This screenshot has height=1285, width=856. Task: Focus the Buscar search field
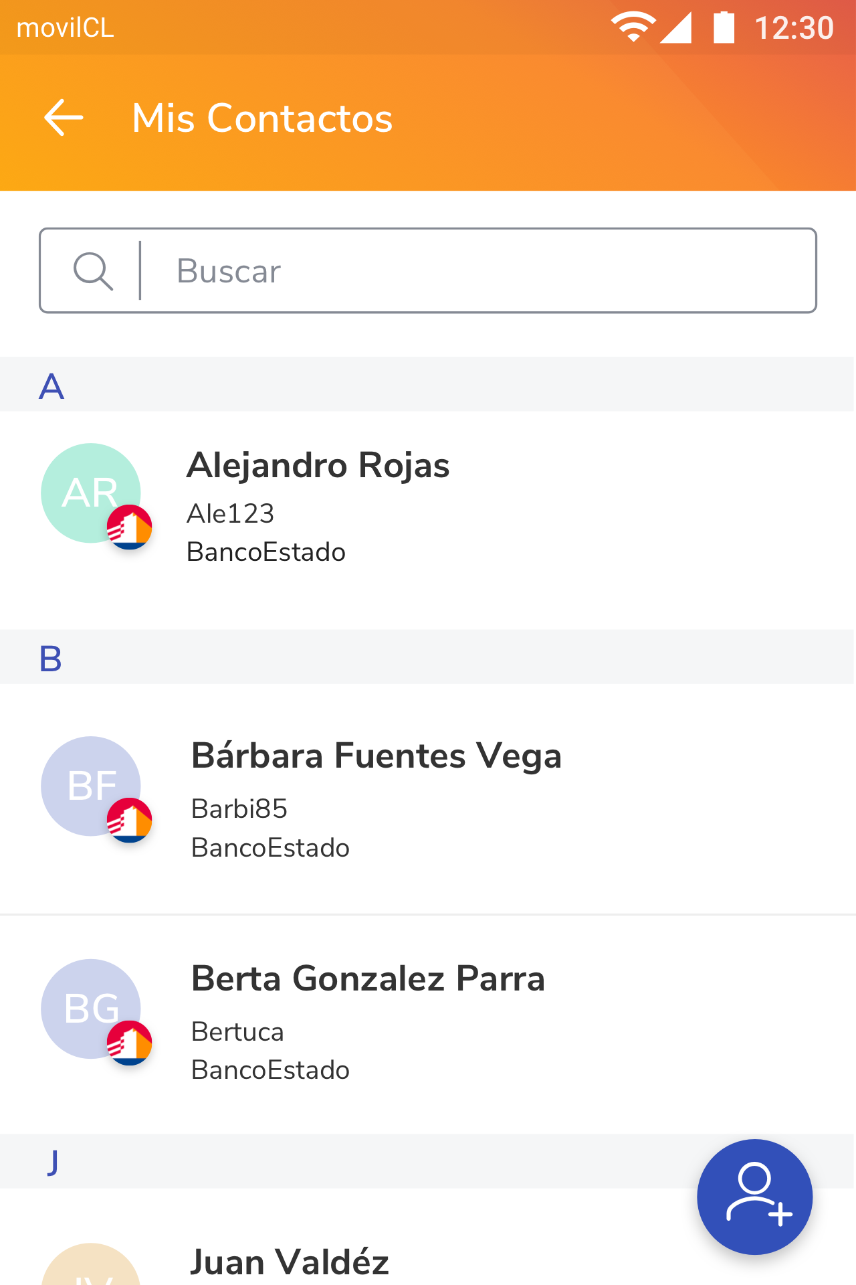(x=468, y=271)
